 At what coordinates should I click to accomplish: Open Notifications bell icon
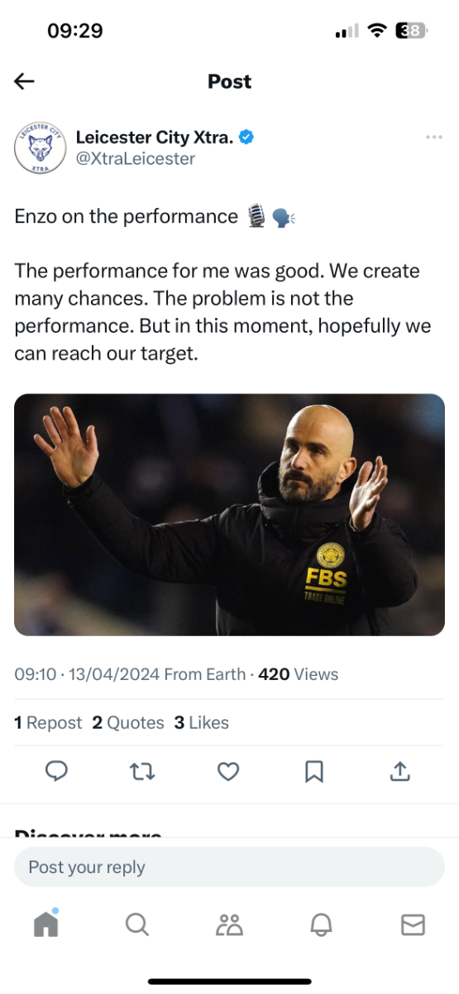tap(321, 924)
